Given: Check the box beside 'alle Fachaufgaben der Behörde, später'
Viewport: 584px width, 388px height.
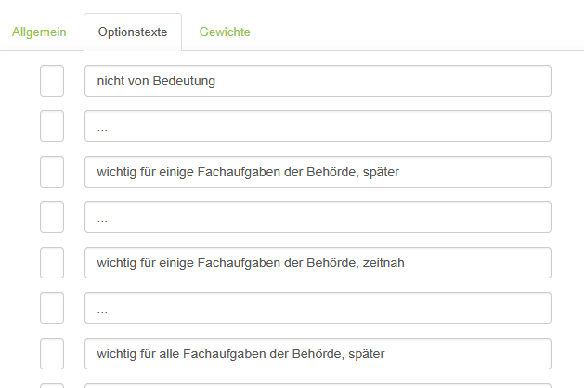Looking at the screenshot, I should 52,354.
